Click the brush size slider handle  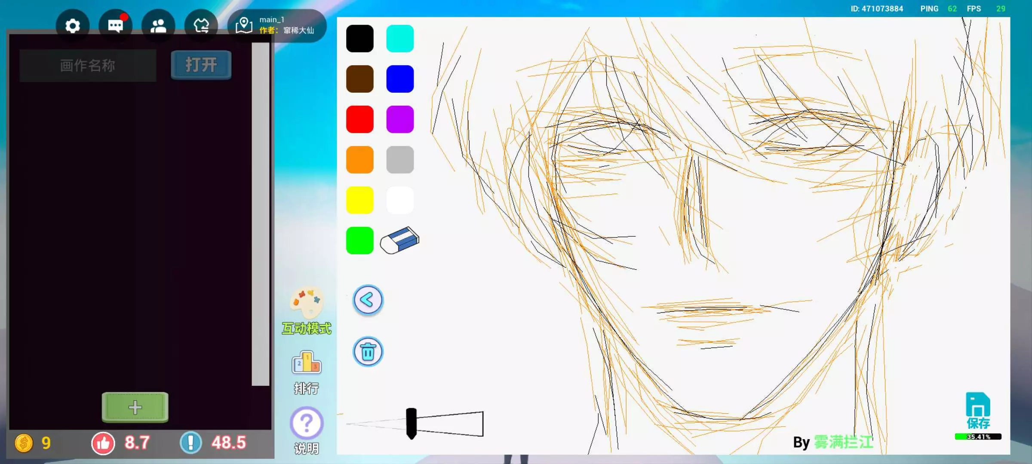pyautogui.click(x=411, y=423)
